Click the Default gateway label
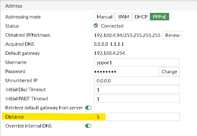Screen dimensions: 197x136 (x=23, y=53)
